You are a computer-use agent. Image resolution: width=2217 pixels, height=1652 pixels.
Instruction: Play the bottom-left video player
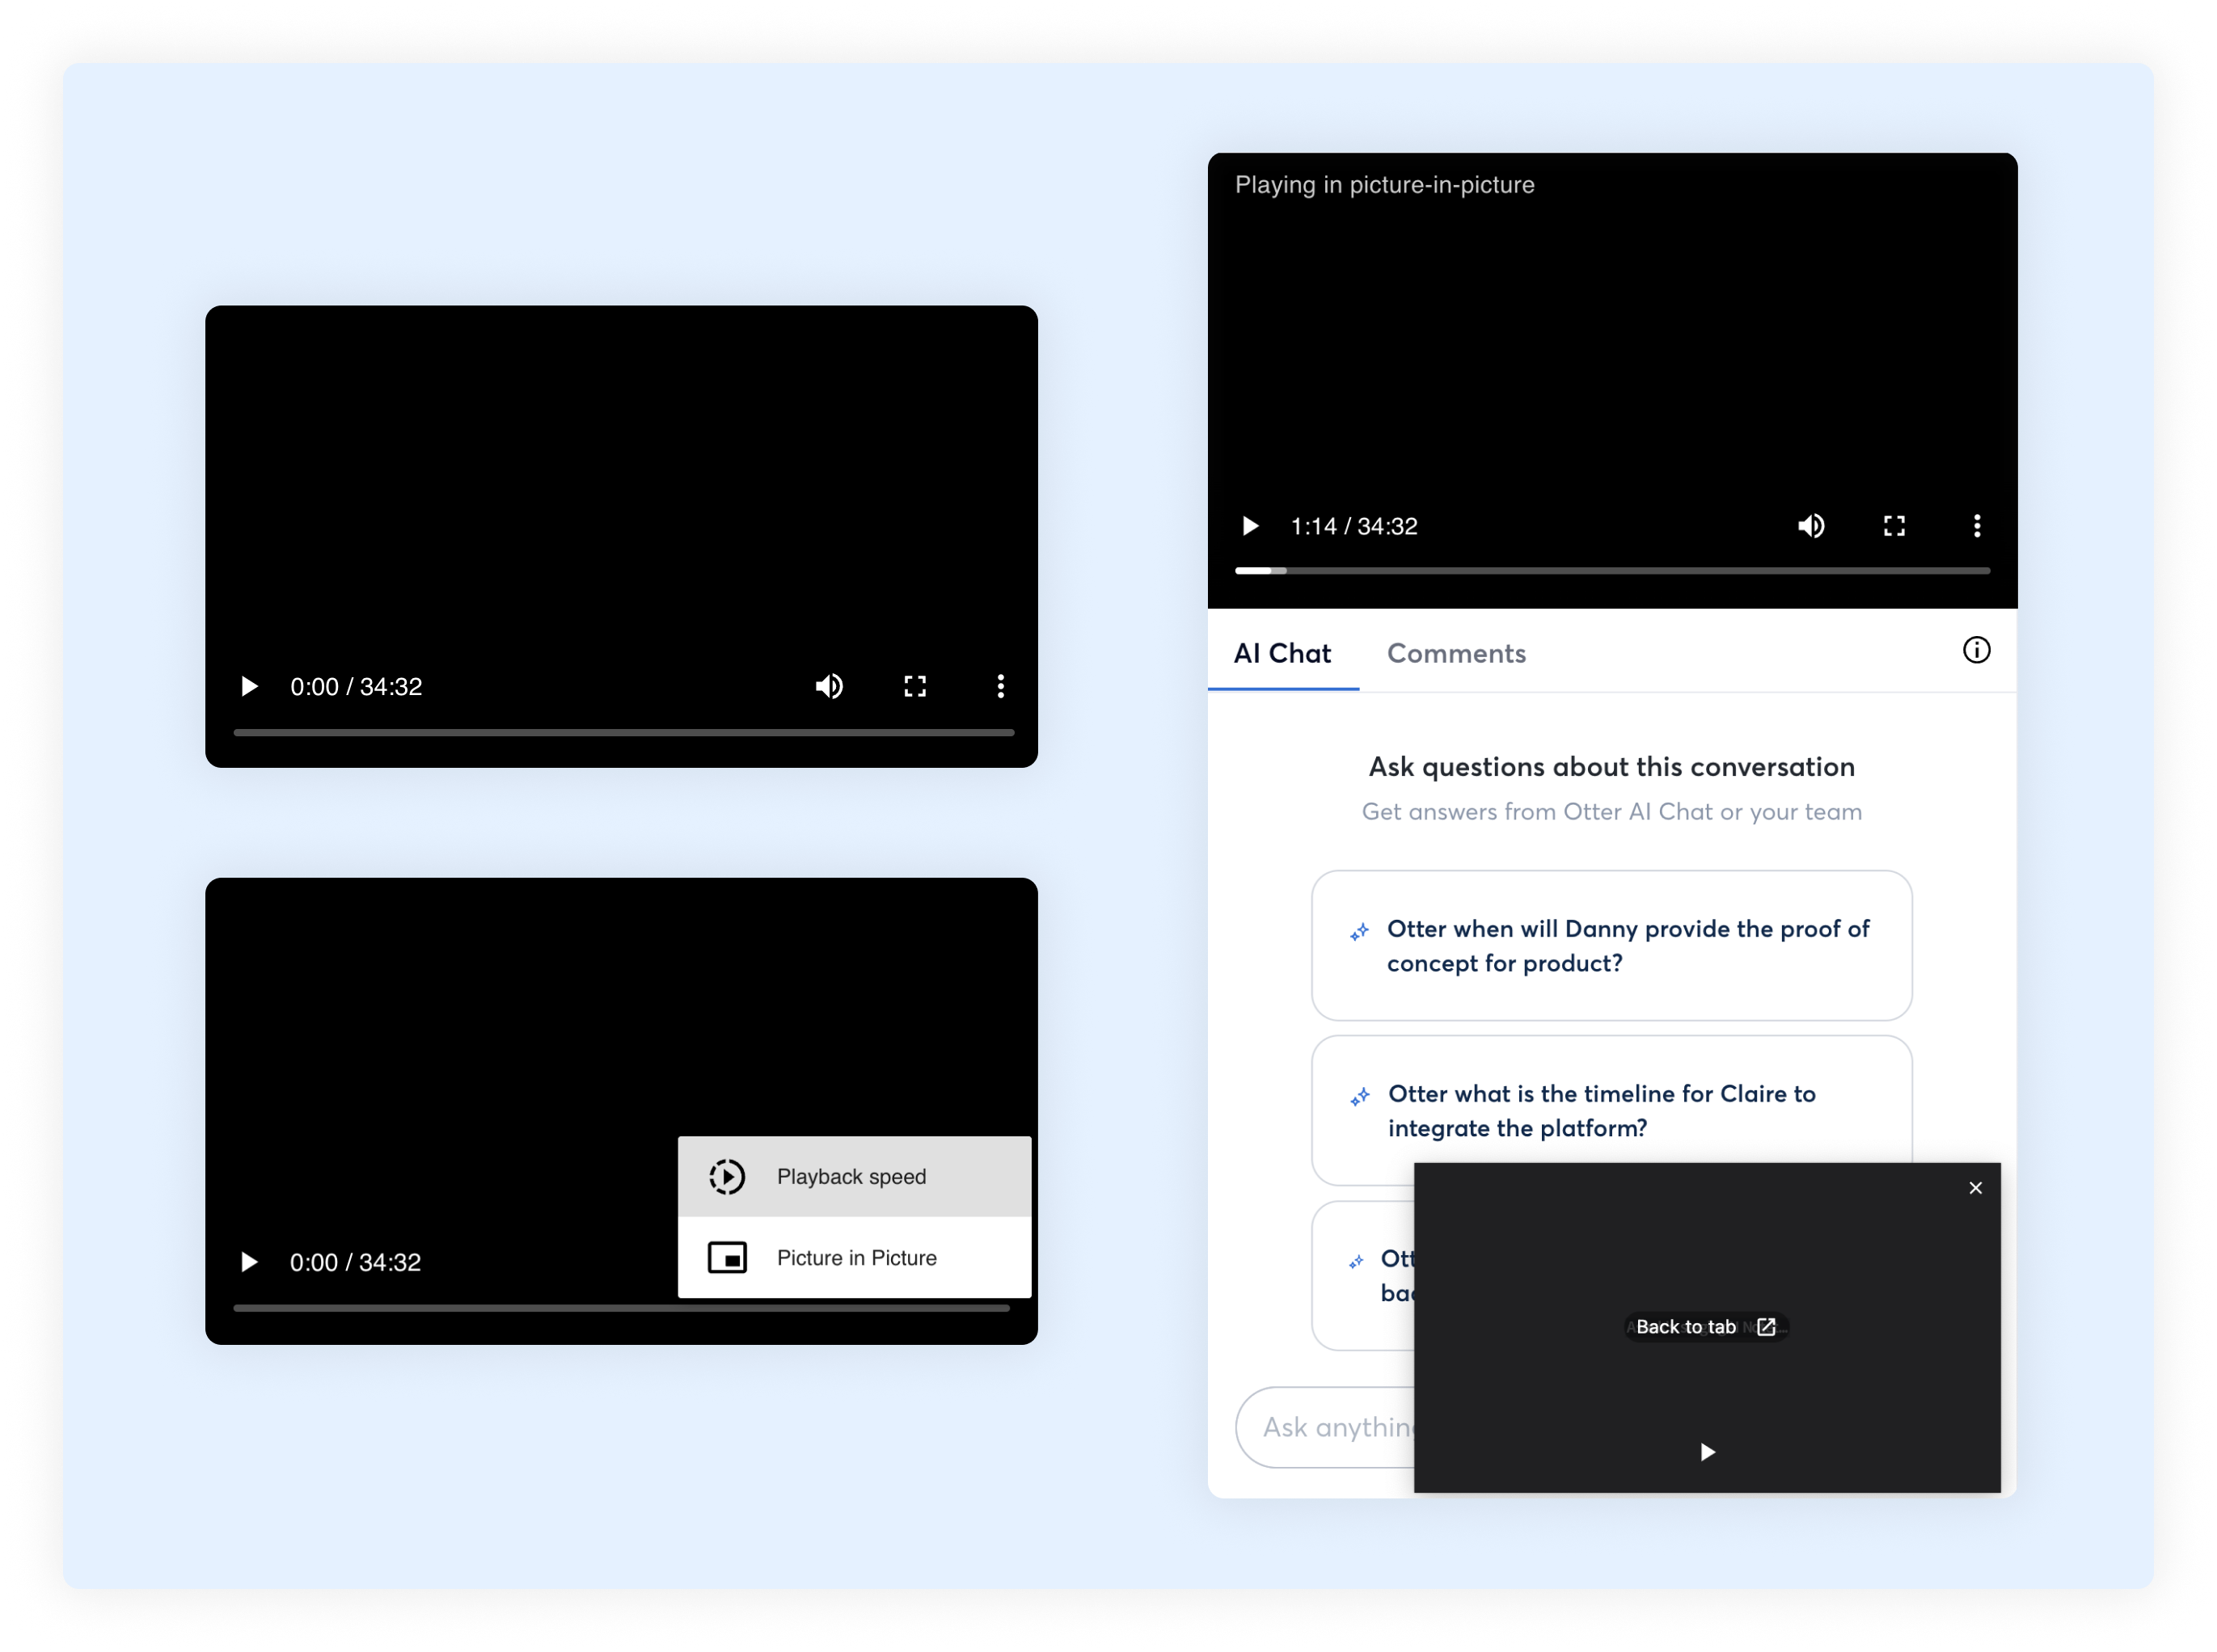click(249, 1262)
